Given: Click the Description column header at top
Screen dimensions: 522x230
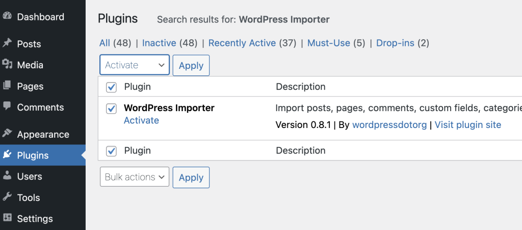Looking at the screenshot, I should click(x=301, y=87).
